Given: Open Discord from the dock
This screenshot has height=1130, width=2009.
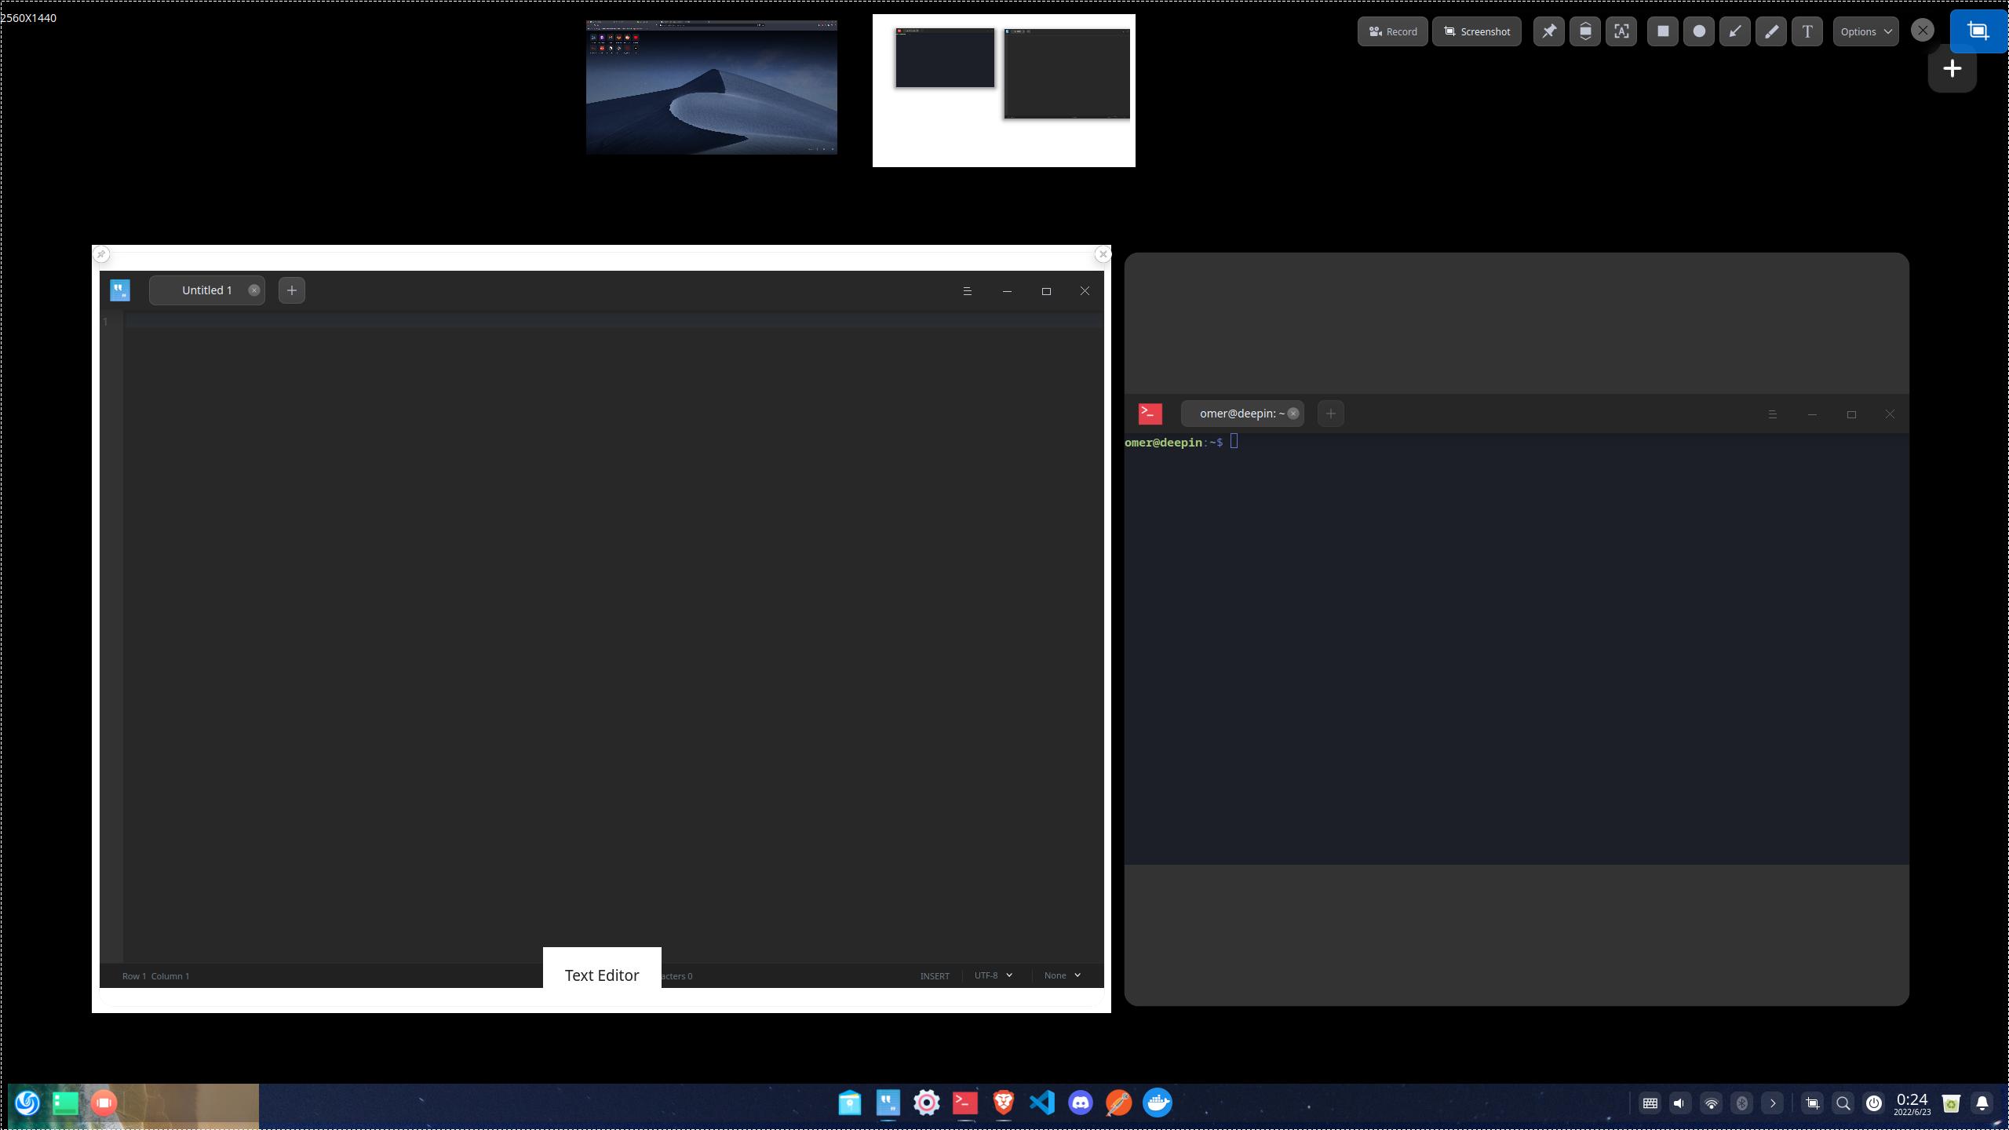Looking at the screenshot, I should (1080, 1103).
